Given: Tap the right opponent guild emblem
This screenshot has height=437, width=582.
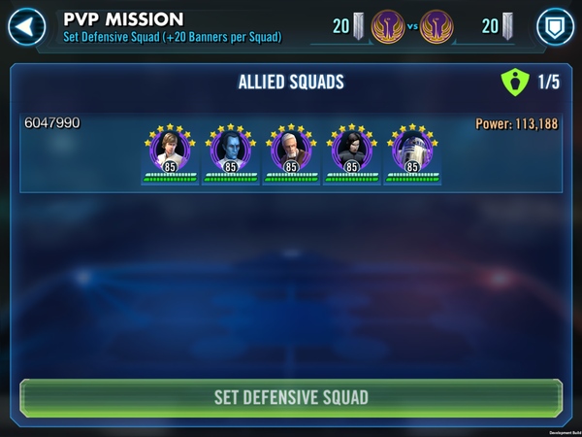Looking at the screenshot, I should coord(436,27).
